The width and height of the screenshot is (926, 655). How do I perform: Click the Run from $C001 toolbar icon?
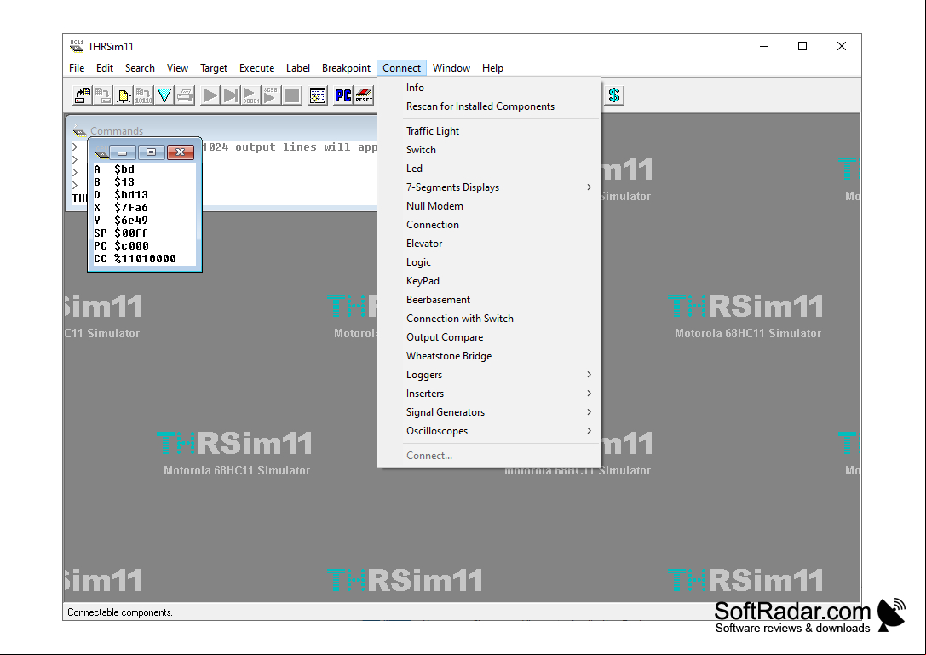pos(250,95)
